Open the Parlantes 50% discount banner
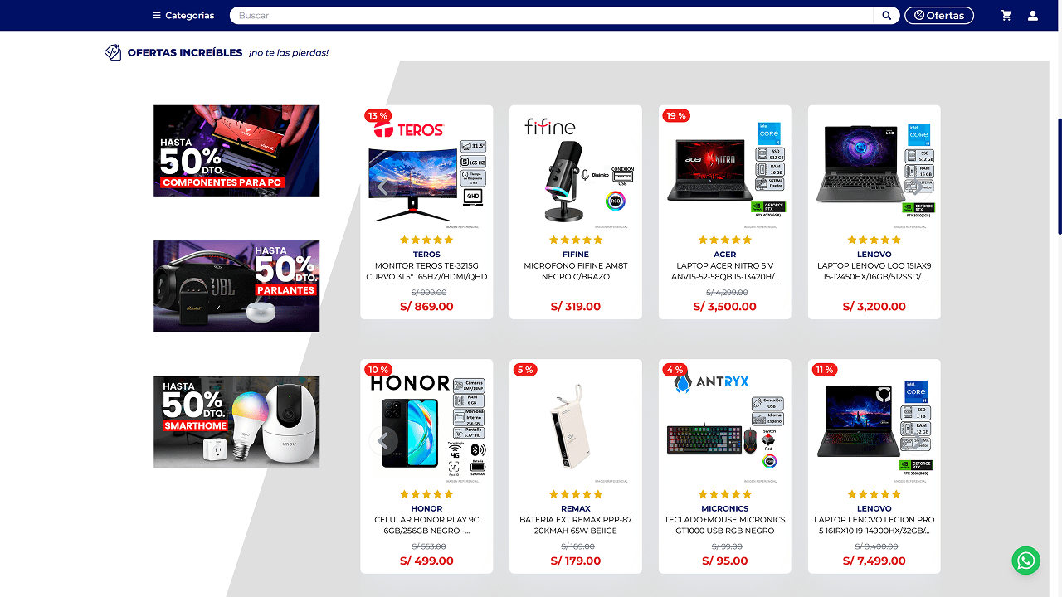The height and width of the screenshot is (597, 1062). [236, 286]
